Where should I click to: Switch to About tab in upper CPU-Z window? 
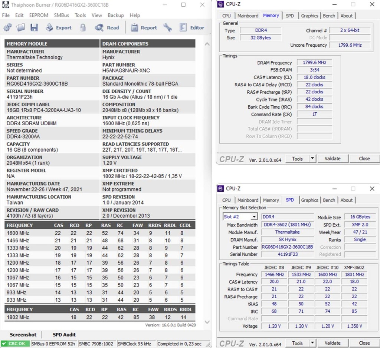pyautogui.click(x=346, y=16)
